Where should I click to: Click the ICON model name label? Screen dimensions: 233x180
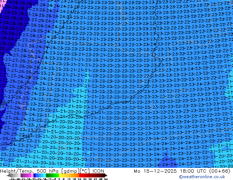[98, 171]
